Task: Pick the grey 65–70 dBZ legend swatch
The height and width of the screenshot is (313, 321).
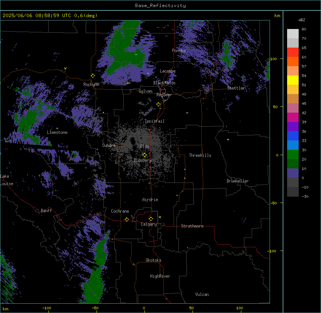Action: pyautogui.click(x=293, y=43)
